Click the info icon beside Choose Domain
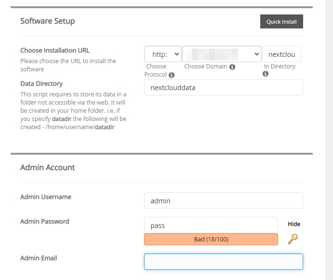 (x=232, y=67)
